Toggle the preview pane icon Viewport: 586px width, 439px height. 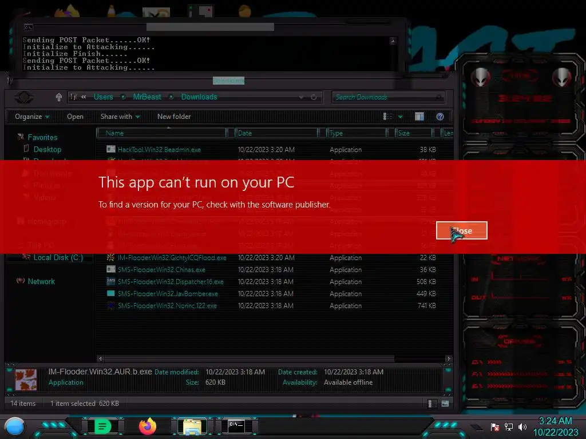419,117
